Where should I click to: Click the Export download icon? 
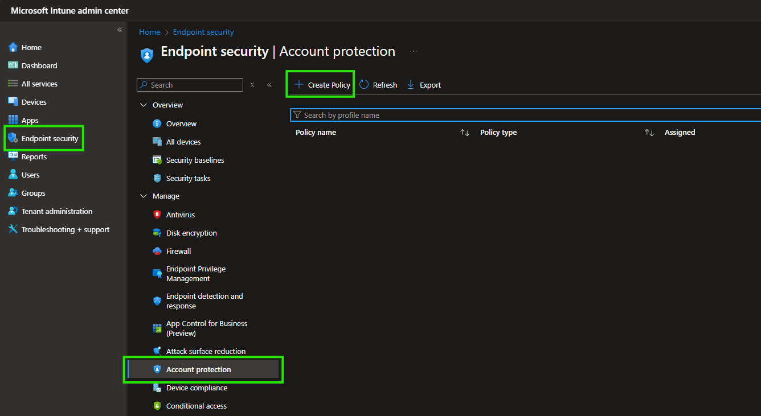[x=411, y=85]
